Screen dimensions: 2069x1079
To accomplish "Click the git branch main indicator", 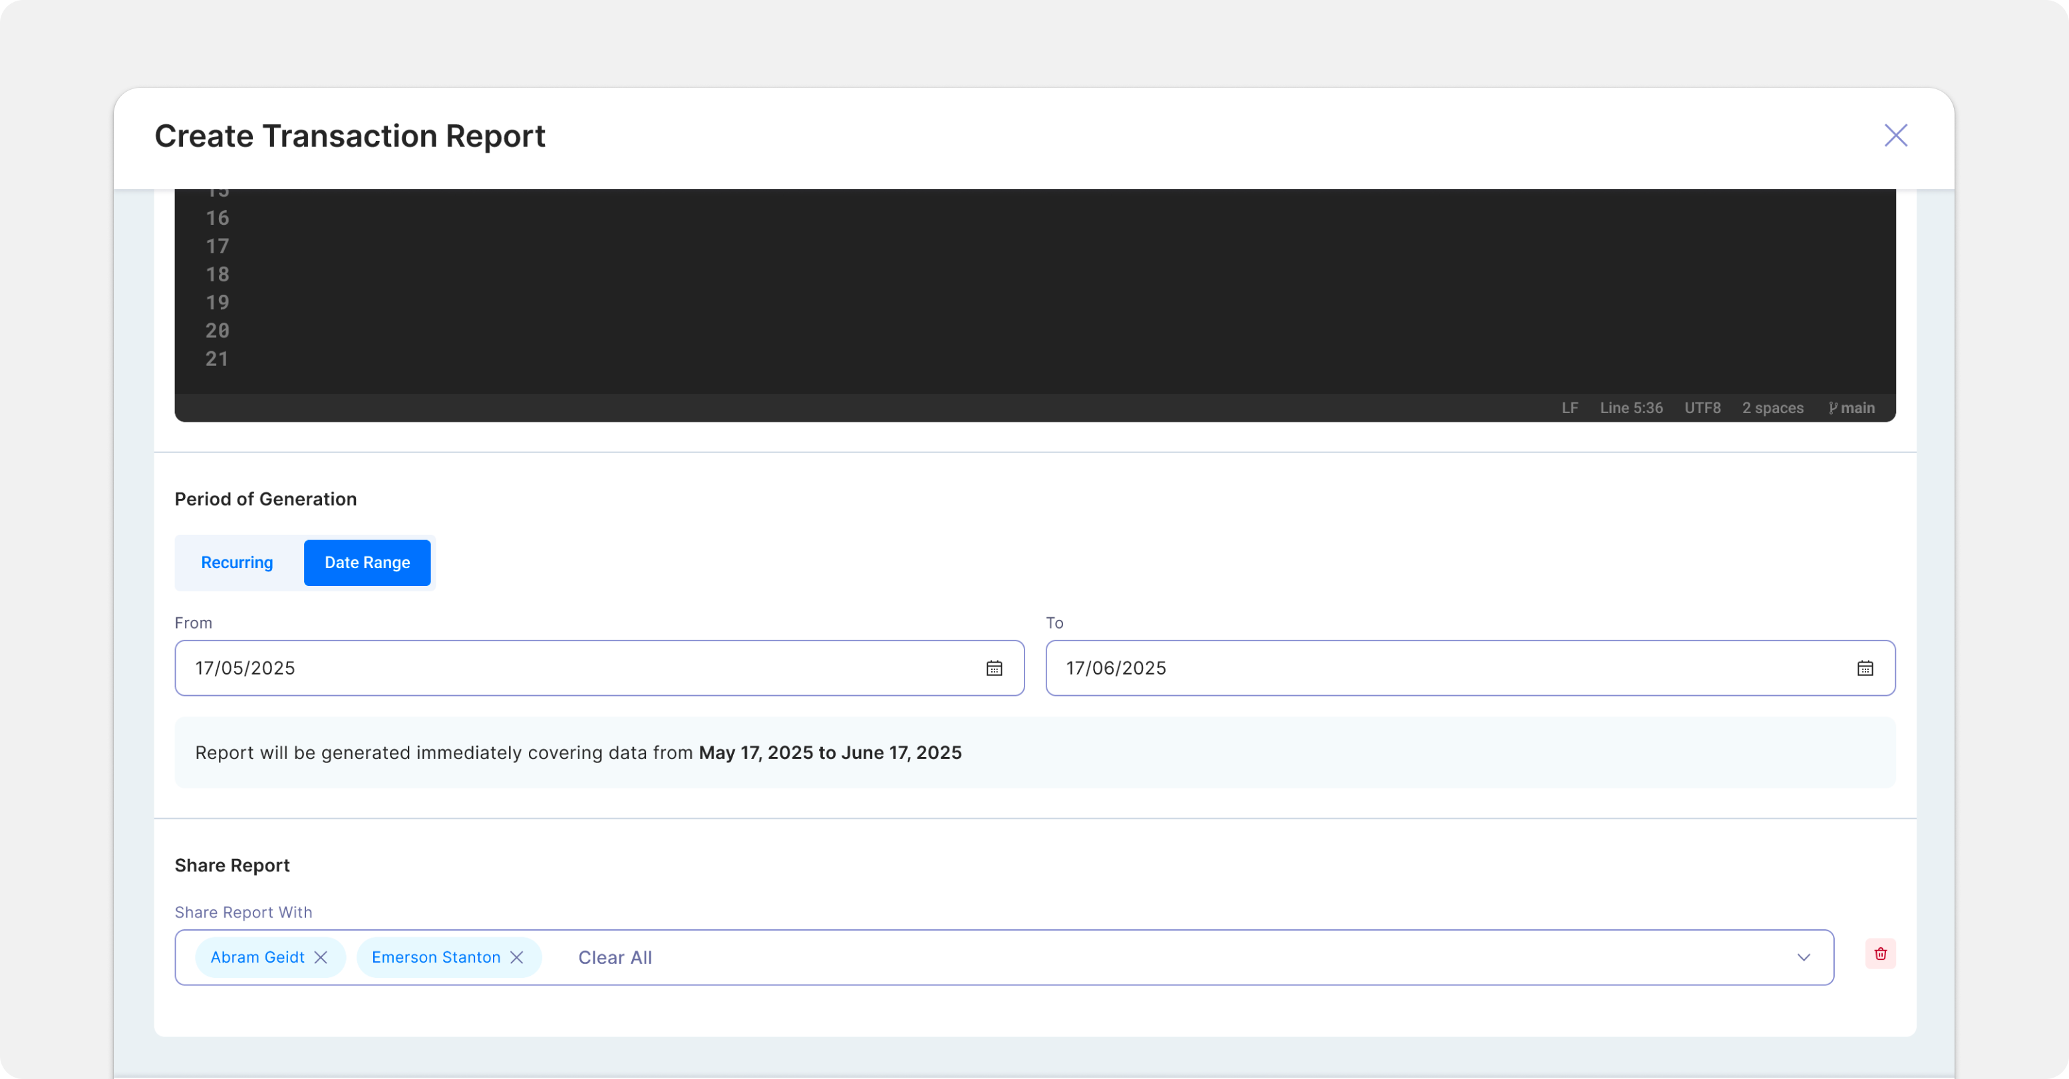I will (x=1851, y=408).
